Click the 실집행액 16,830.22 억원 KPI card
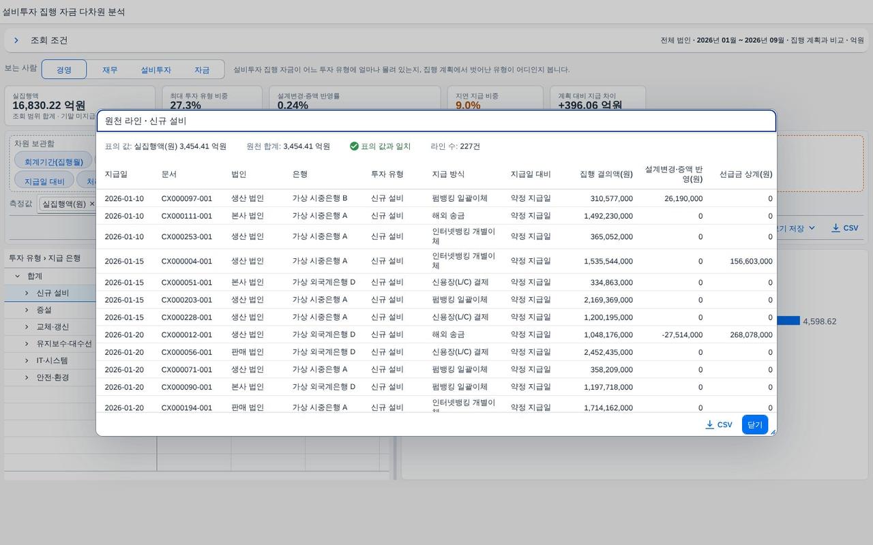 (80, 105)
